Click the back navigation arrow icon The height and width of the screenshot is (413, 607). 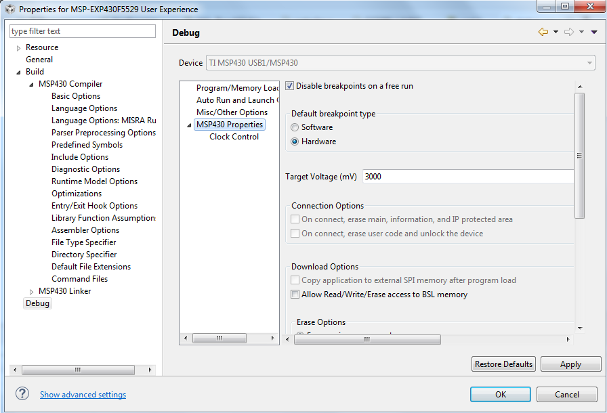543,32
